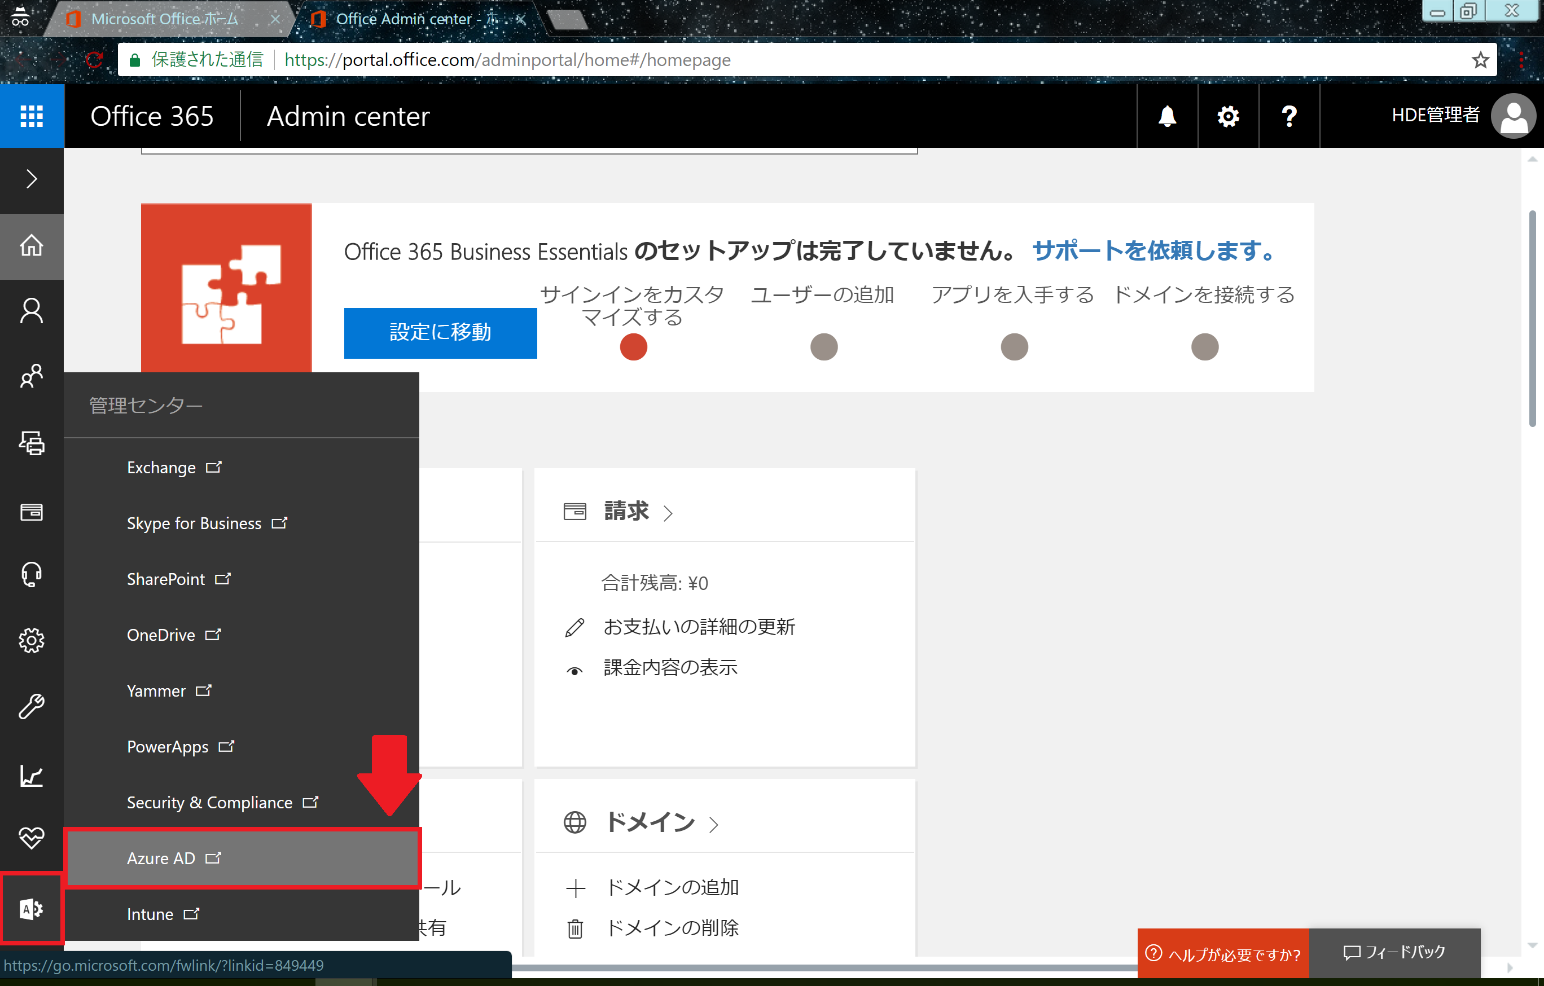Click Admin center header title
1544x986 pixels.
(348, 116)
